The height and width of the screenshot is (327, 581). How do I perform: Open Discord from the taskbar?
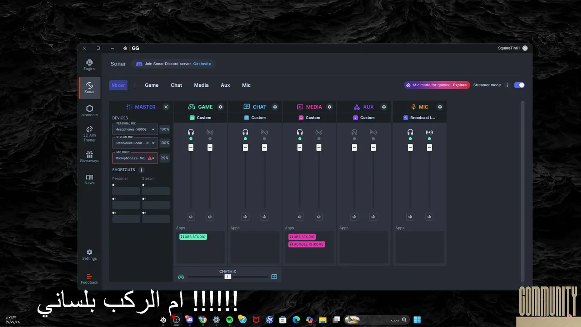click(x=189, y=320)
